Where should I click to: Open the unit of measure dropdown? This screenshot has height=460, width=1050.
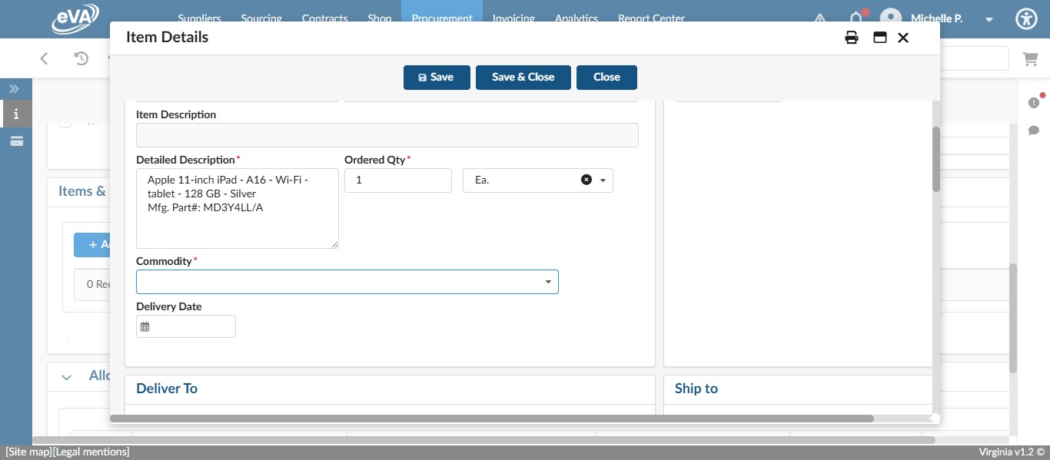click(603, 180)
